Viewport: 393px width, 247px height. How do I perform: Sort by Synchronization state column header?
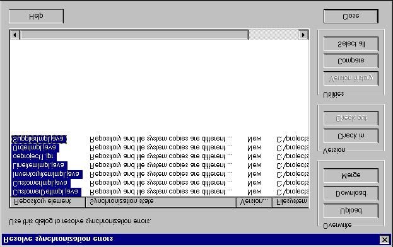(x=161, y=202)
